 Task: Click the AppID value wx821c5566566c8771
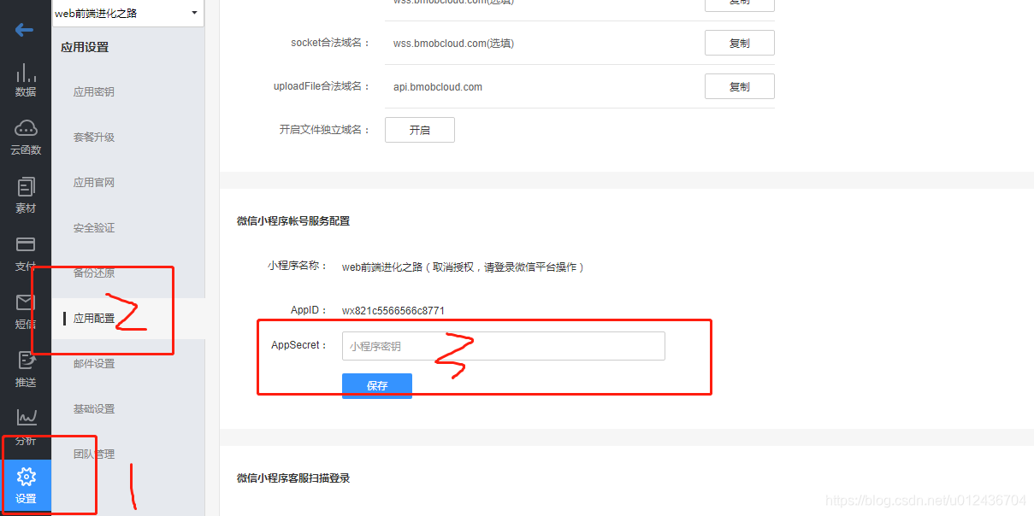[x=393, y=311]
